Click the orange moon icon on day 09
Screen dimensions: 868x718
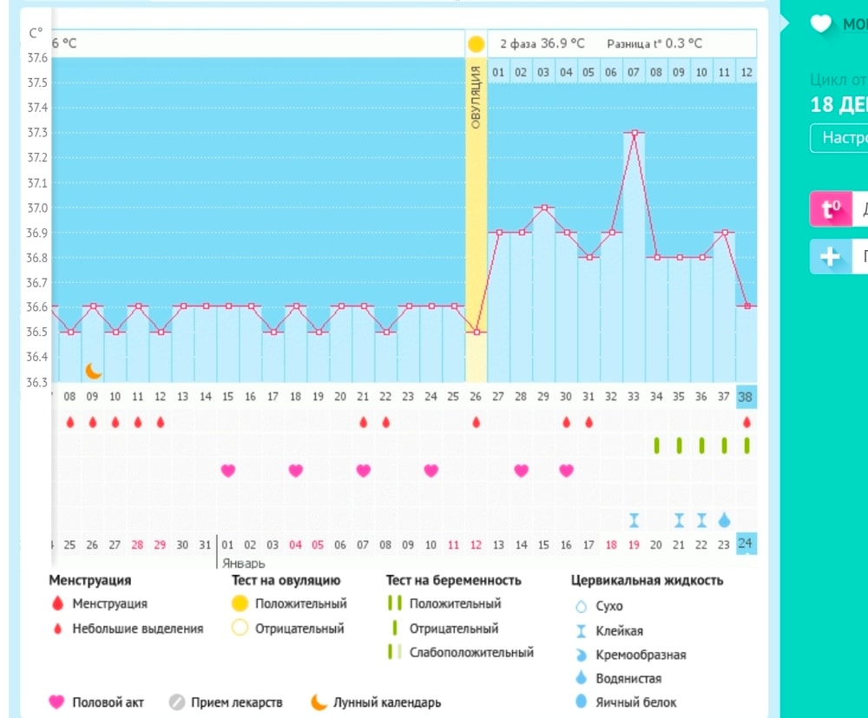(93, 371)
